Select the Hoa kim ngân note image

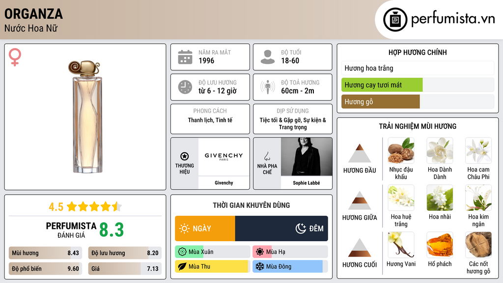point(478,198)
